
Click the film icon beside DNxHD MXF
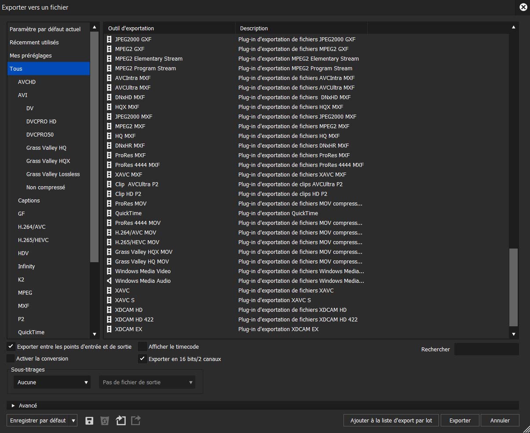click(109, 97)
